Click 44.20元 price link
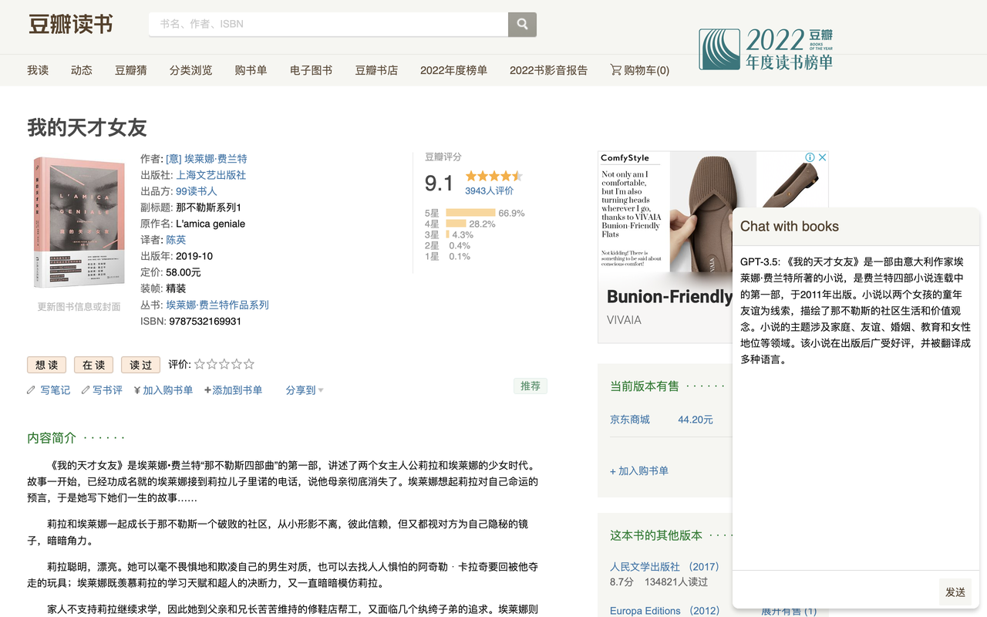This screenshot has width=987, height=617. point(696,420)
